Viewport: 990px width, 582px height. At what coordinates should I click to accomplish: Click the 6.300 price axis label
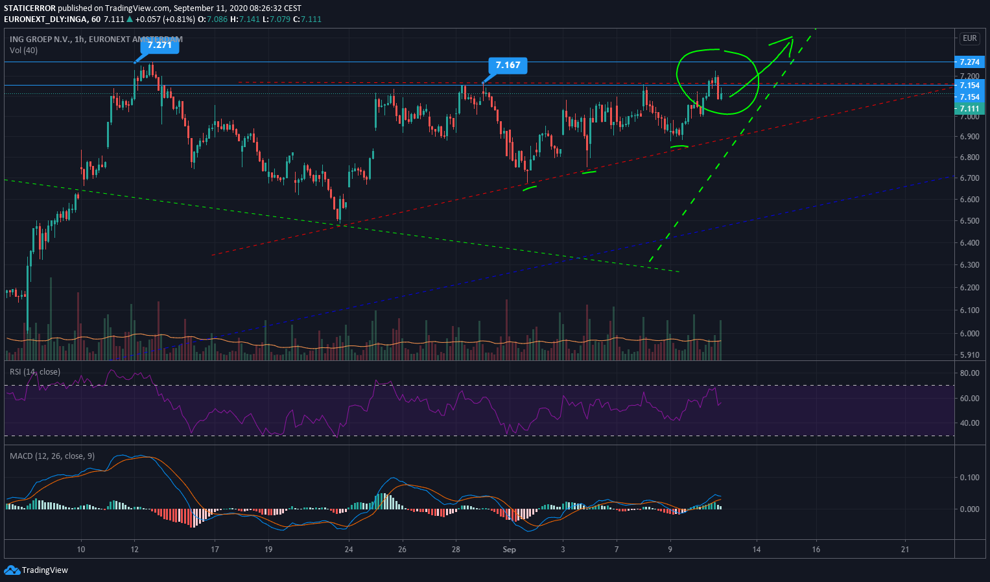point(970,265)
